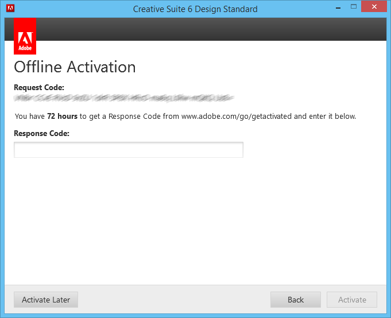391x318 pixels.
Task: Click the Activate button
Action: tap(352, 300)
